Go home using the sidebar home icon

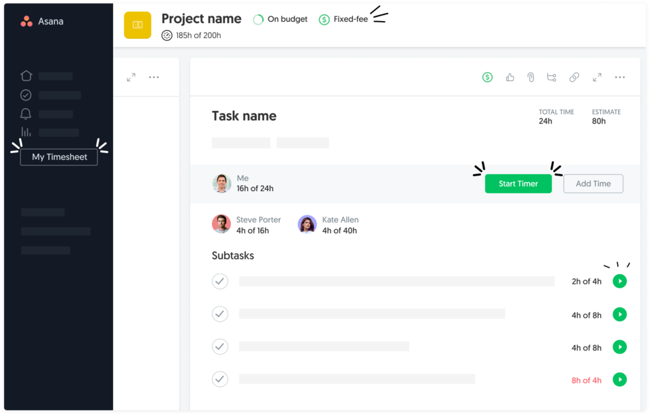pos(25,76)
